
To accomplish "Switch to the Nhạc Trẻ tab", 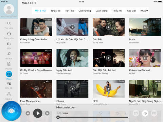I will [x=56, y=11].
